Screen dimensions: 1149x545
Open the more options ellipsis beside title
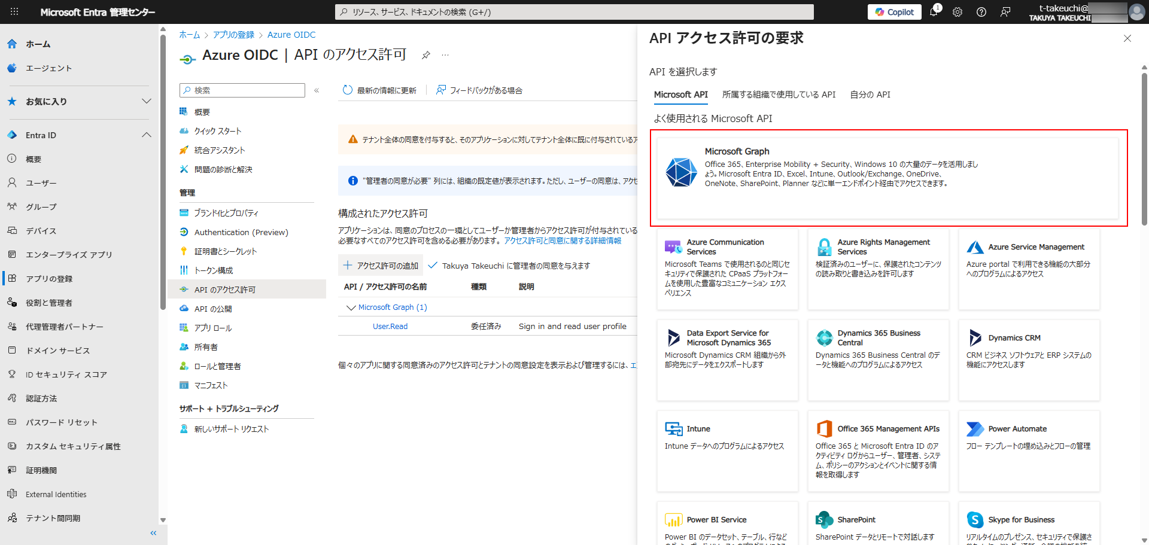445,55
